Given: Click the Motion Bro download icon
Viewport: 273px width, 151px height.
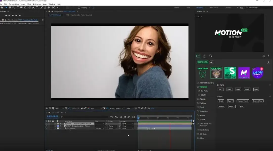Looking at the screenshot, I should click(268, 62).
